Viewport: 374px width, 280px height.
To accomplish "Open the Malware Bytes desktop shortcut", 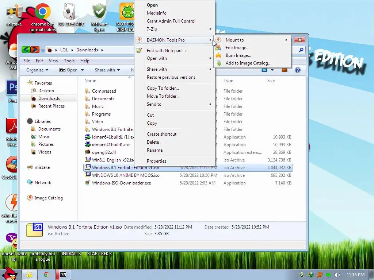I will (x=99, y=17).
